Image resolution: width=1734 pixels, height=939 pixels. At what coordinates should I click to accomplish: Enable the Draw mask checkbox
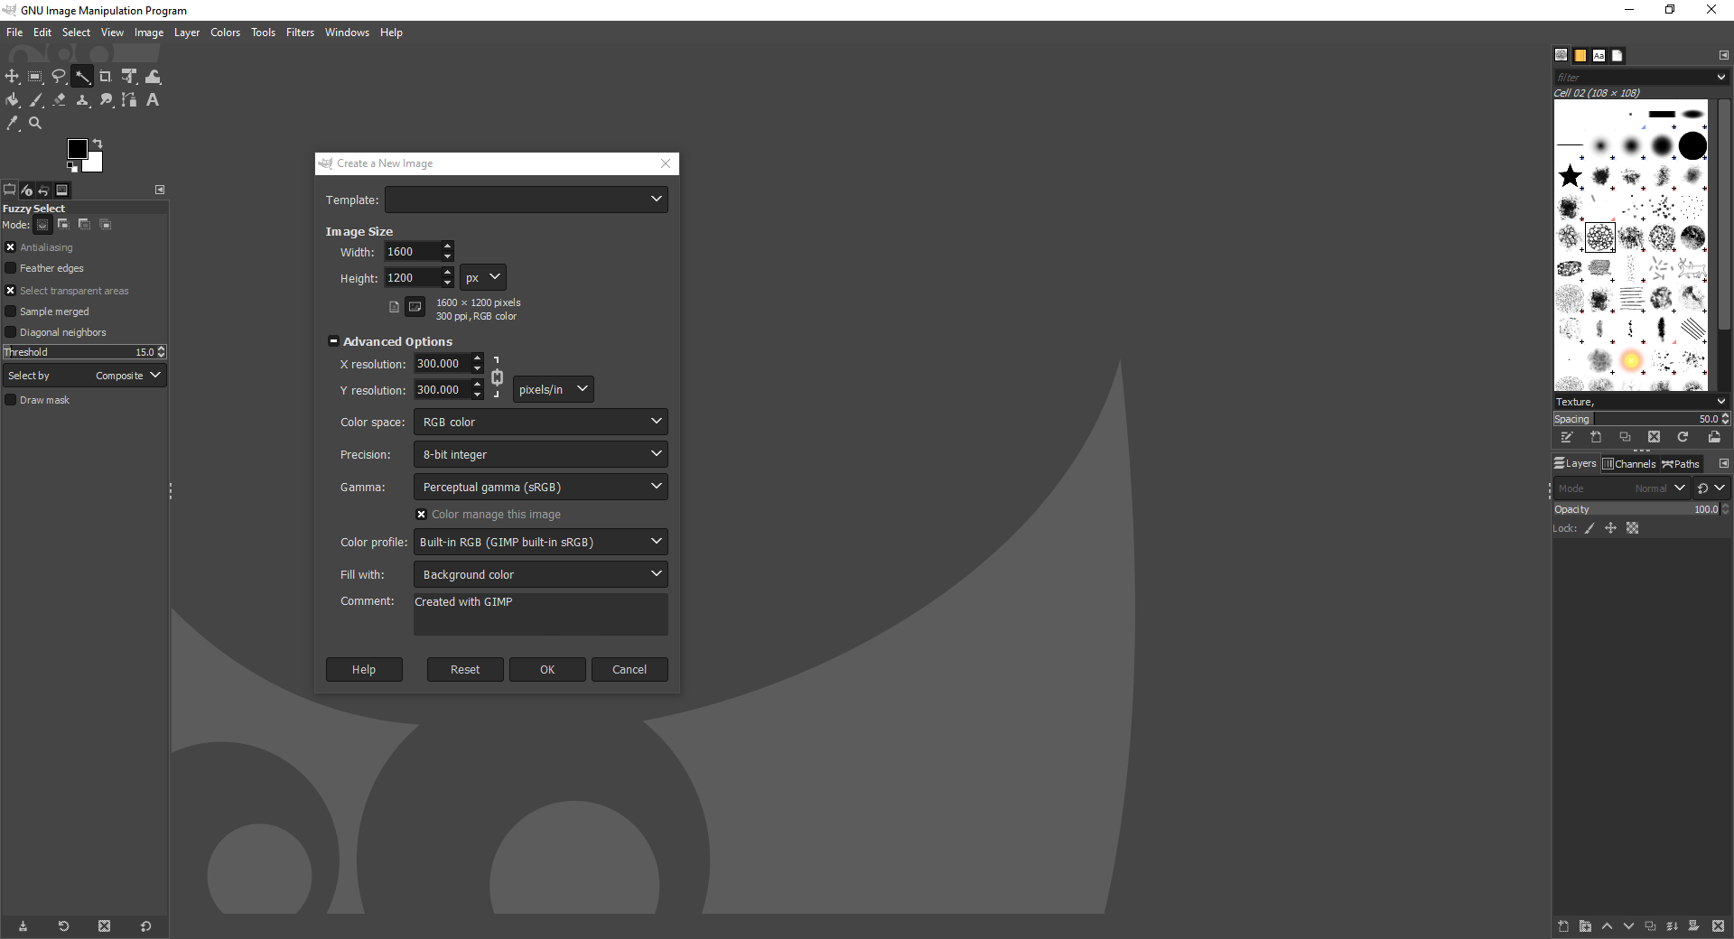(x=11, y=400)
